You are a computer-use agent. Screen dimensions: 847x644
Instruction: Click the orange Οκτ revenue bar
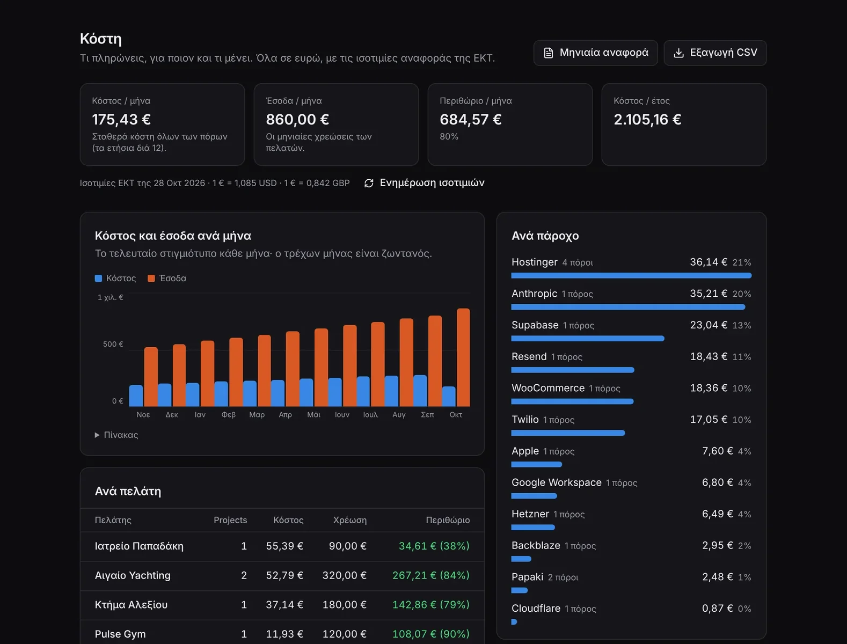[463, 357]
